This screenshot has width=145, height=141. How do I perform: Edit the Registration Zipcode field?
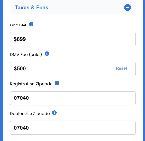pyautogui.click(x=73, y=98)
